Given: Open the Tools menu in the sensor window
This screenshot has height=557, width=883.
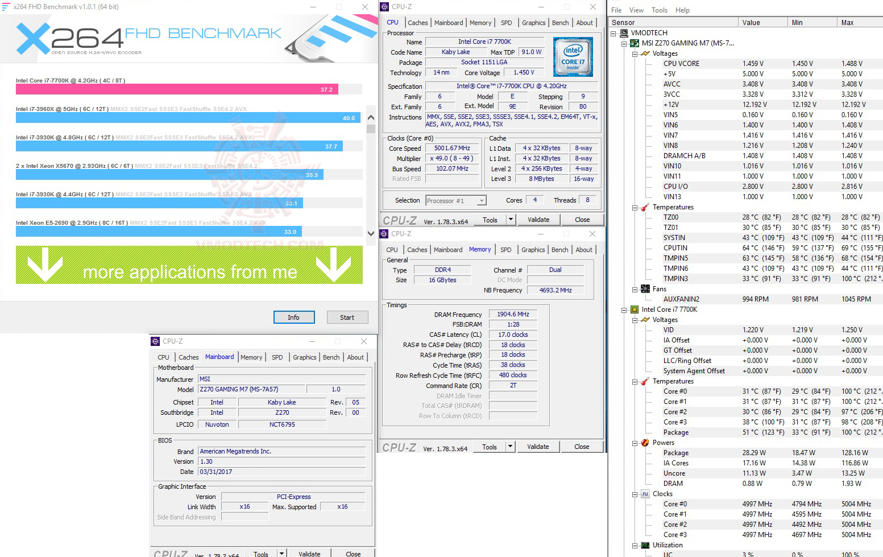Looking at the screenshot, I should click(x=659, y=10).
